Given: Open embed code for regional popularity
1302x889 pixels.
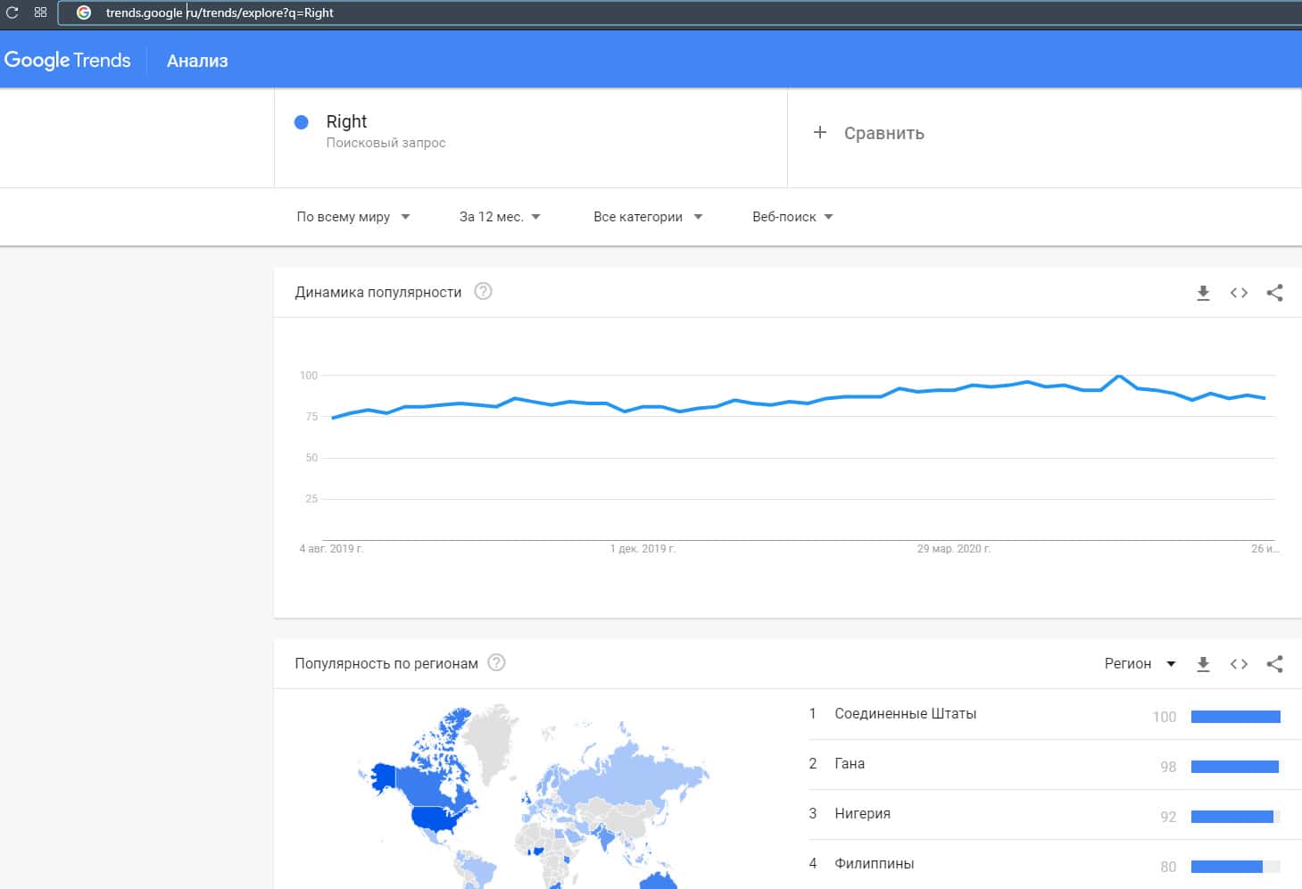Looking at the screenshot, I should point(1239,664).
